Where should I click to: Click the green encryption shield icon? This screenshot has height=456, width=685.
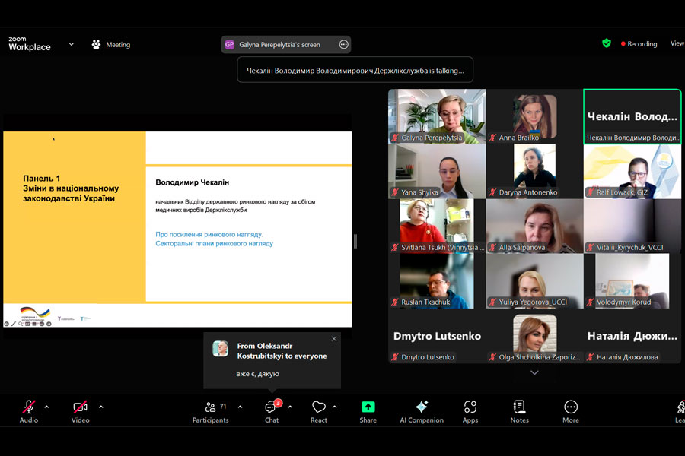click(607, 43)
